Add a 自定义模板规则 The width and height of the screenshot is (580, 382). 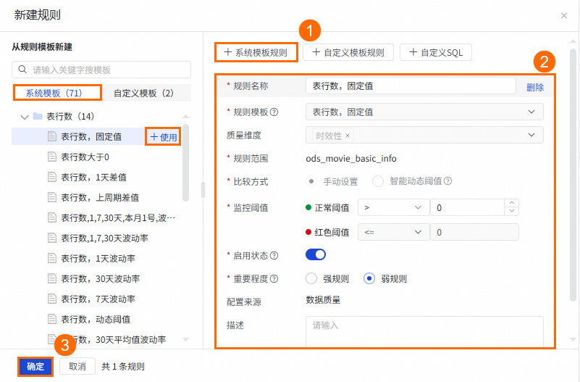[x=348, y=52]
